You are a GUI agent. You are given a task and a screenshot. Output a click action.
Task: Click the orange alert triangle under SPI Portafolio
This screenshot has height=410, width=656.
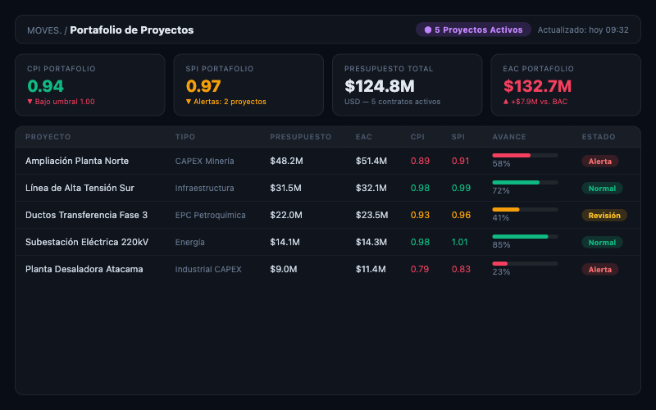pos(189,102)
